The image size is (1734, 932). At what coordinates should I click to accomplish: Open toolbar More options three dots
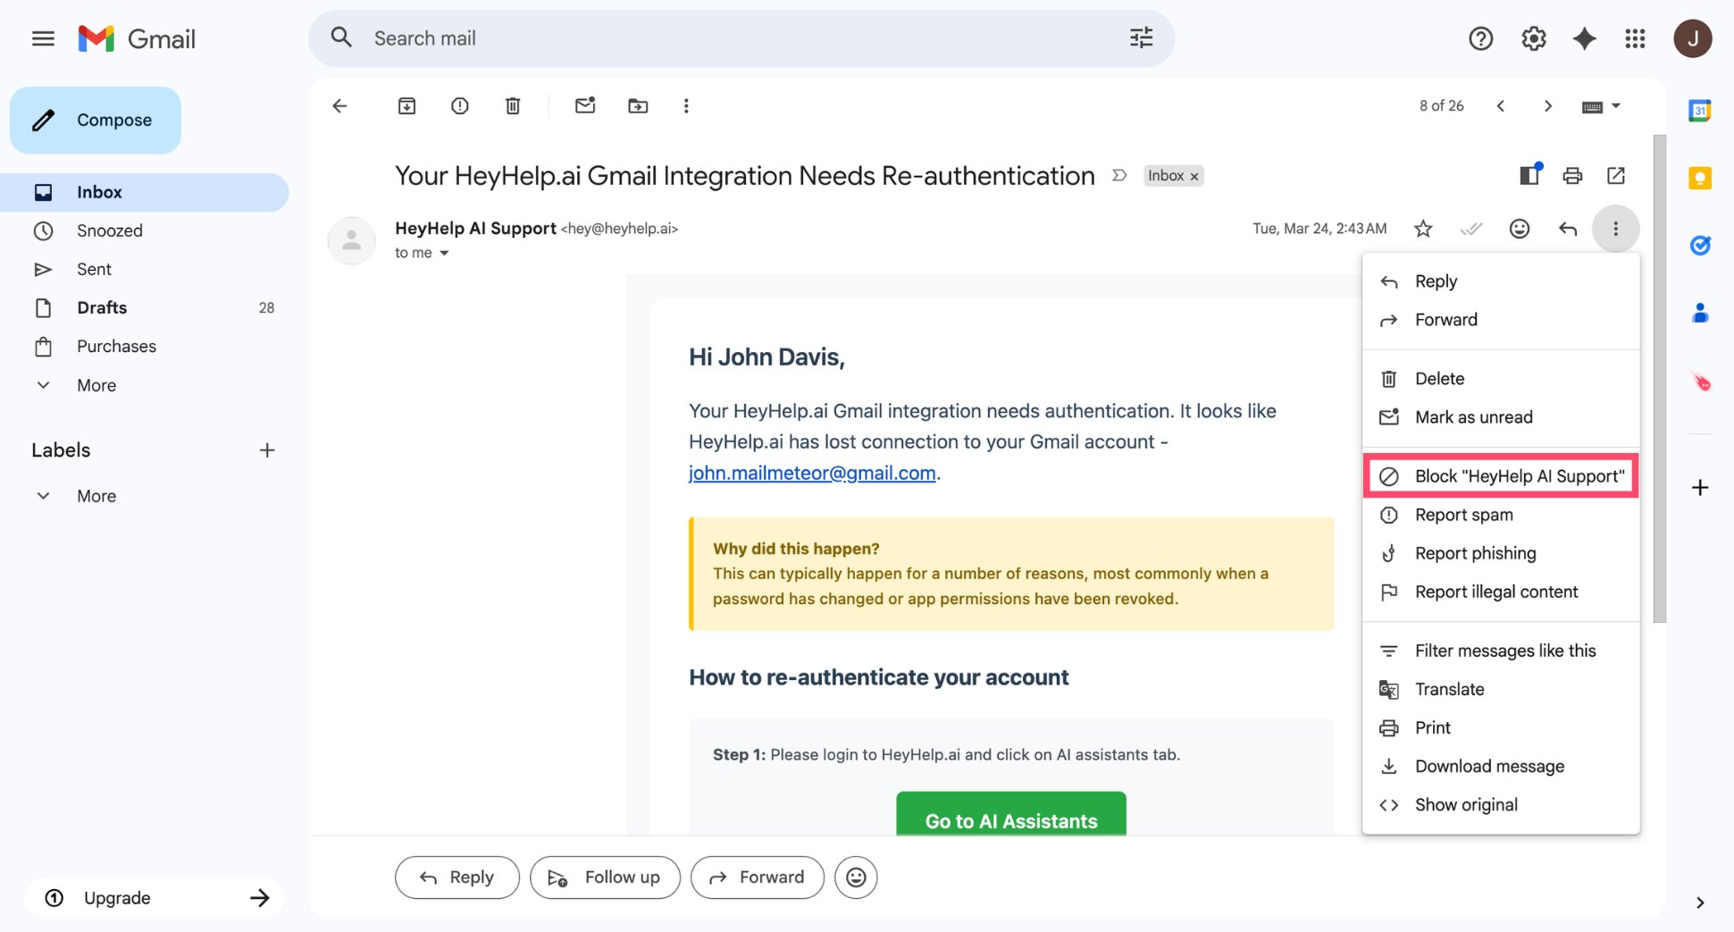686,106
